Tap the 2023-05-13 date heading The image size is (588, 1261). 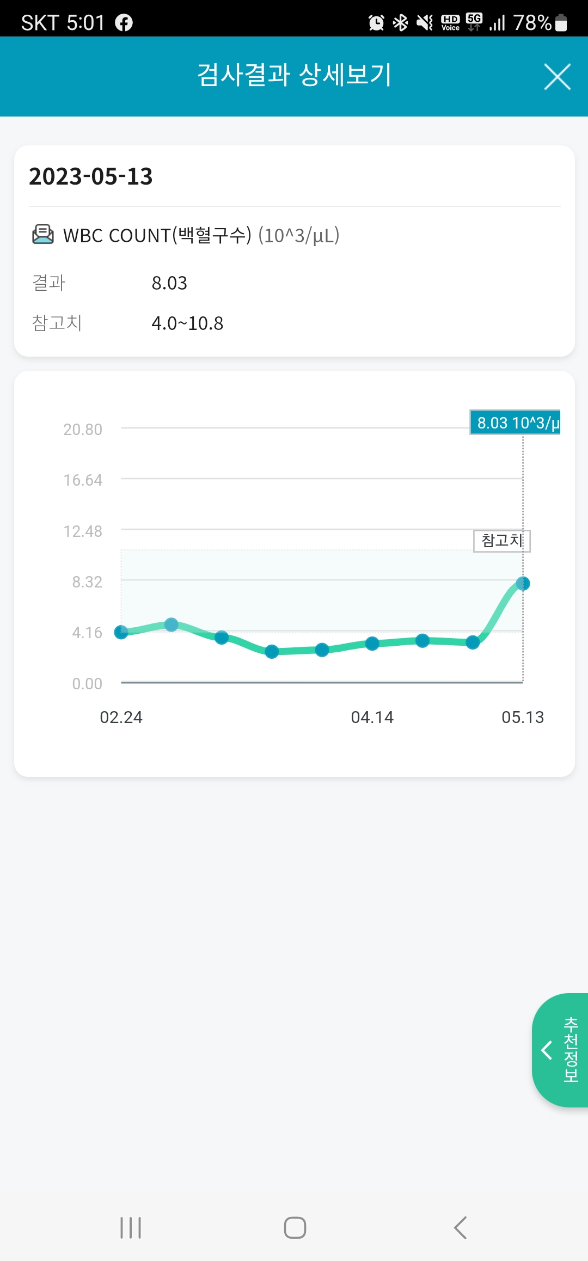click(x=91, y=176)
